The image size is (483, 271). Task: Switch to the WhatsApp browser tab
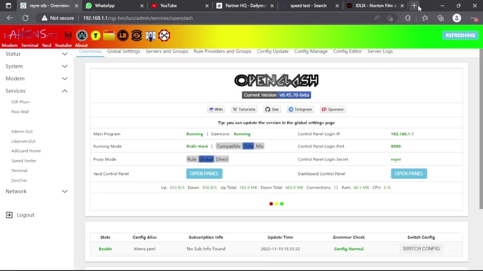(x=114, y=6)
